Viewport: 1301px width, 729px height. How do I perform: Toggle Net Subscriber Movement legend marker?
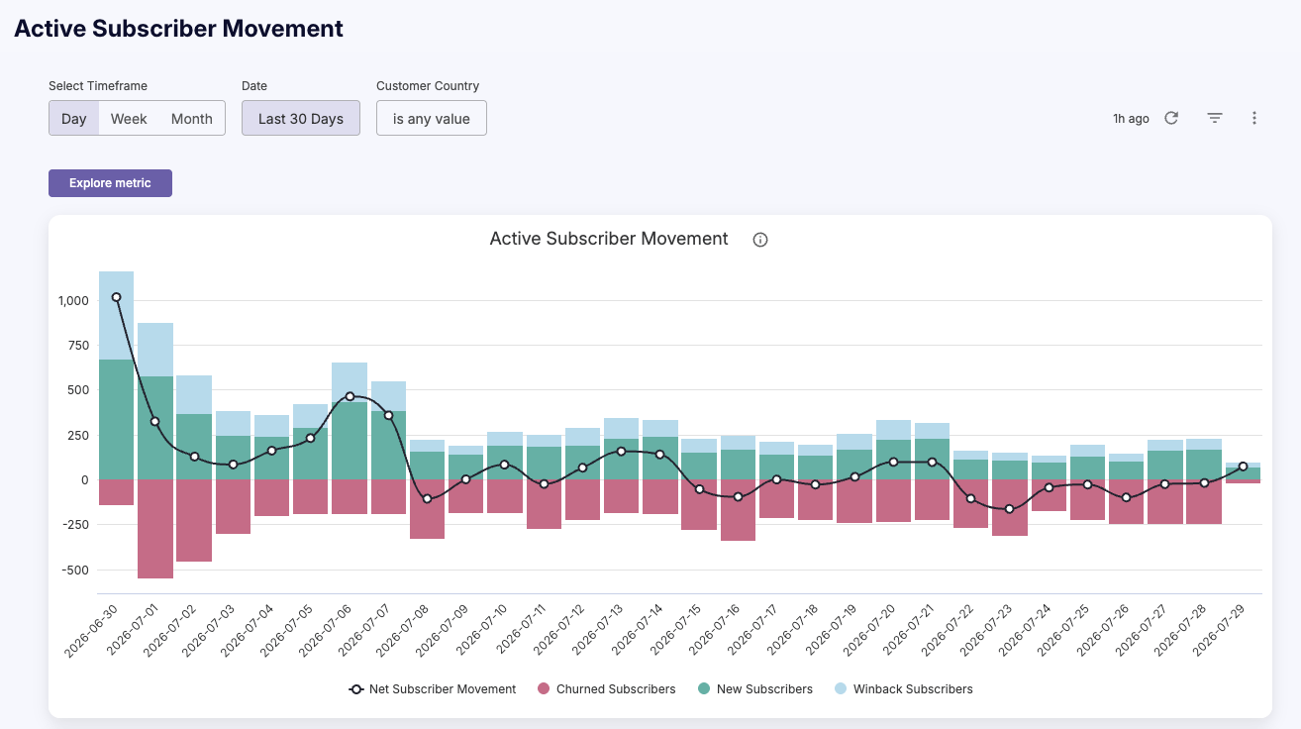355,689
